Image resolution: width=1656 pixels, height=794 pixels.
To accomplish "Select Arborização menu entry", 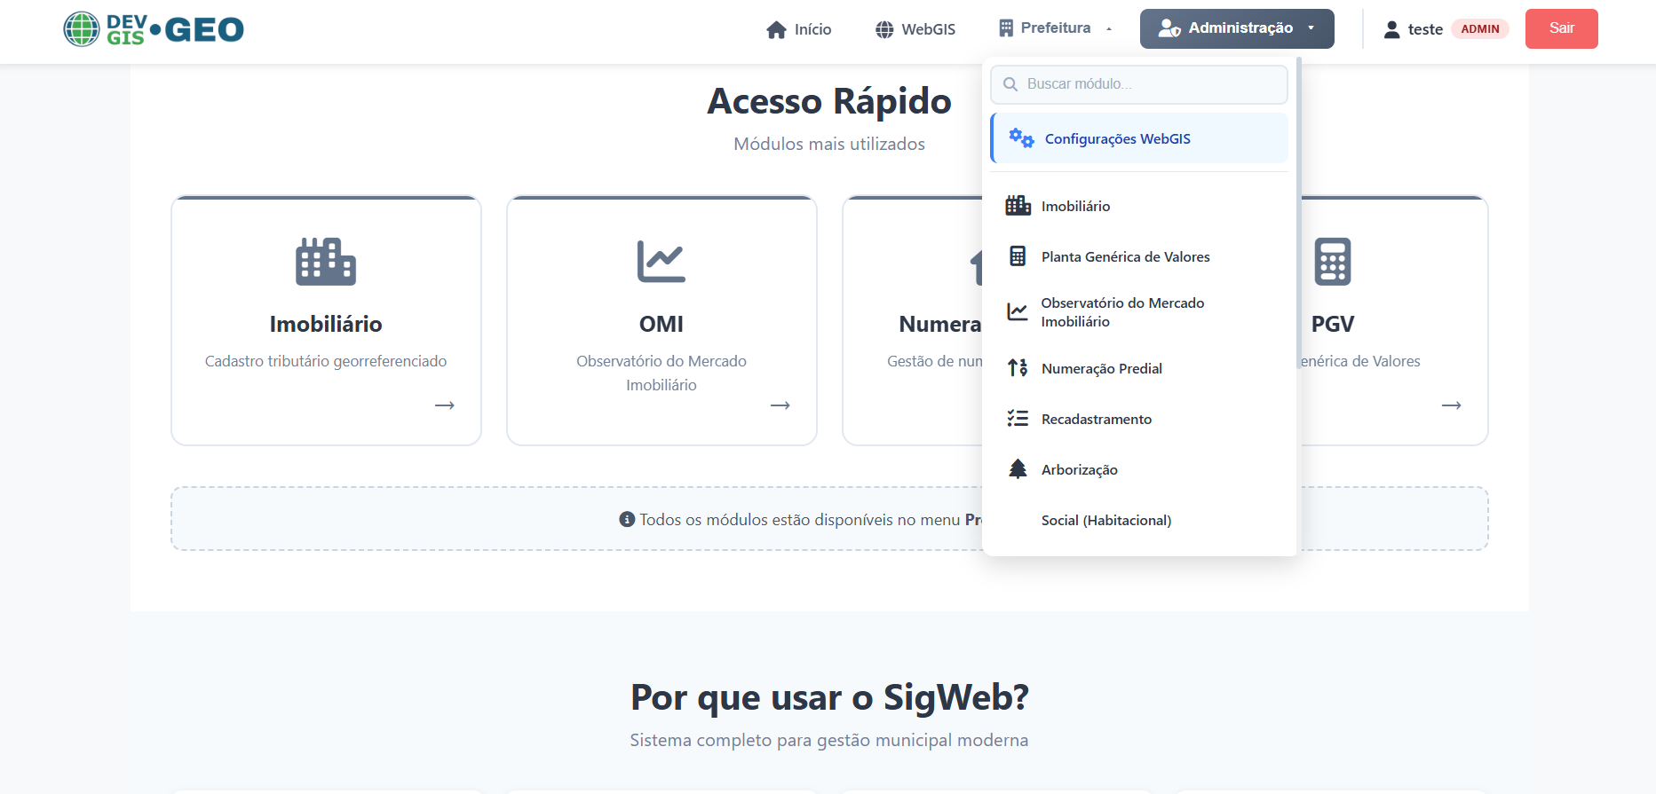I will pyautogui.click(x=1139, y=469).
